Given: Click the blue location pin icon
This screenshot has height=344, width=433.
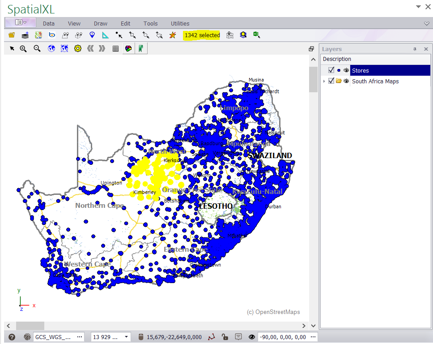Looking at the screenshot, I should point(92,35).
